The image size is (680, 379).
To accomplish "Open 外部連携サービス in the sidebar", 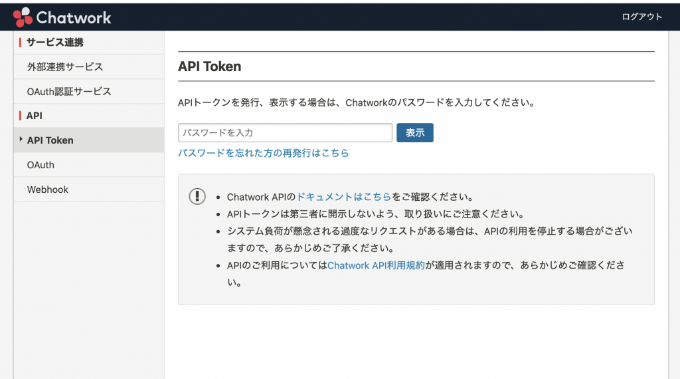I will (89, 67).
